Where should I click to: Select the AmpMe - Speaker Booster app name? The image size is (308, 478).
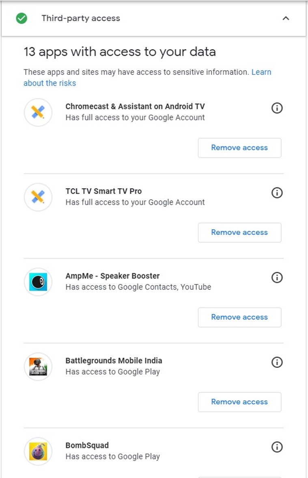[112, 276]
